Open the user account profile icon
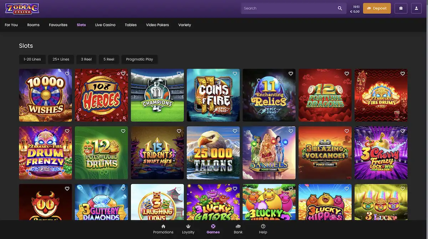 416,8
